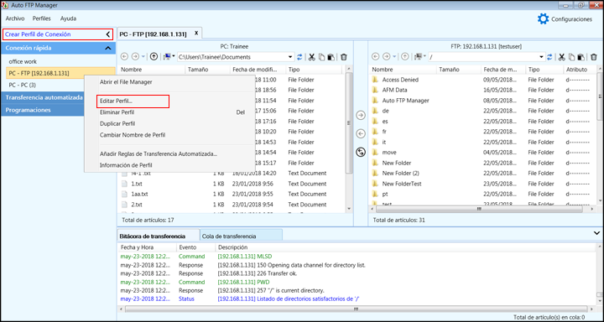
Task: Click the PC pane forward arrow
Action: (x=135, y=57)
